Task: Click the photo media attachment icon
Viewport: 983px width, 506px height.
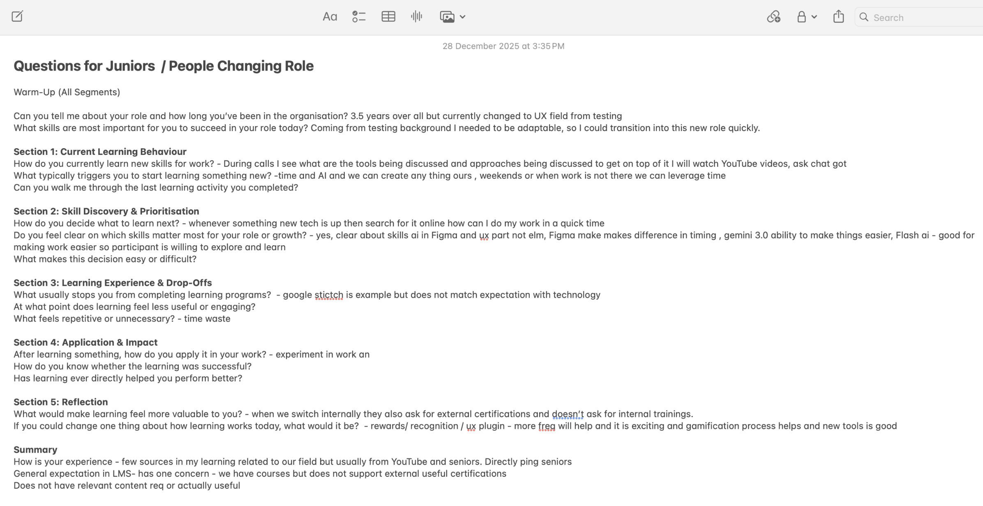Action: (447, 17)
